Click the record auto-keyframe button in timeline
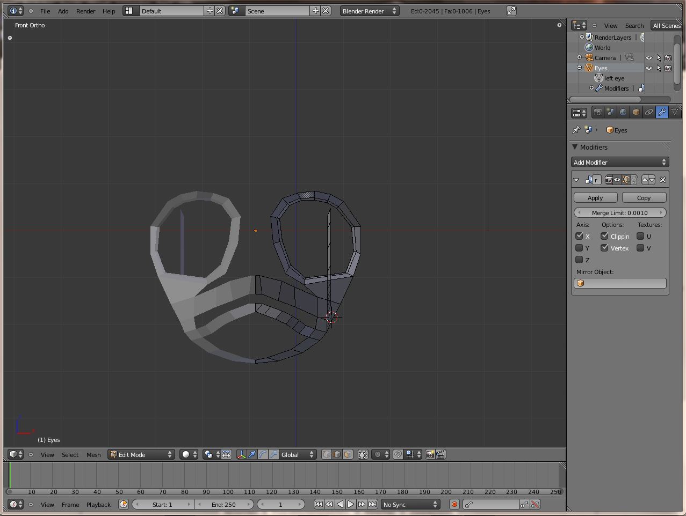Screen dimensions: 686x516 click(x=454, y=504)
